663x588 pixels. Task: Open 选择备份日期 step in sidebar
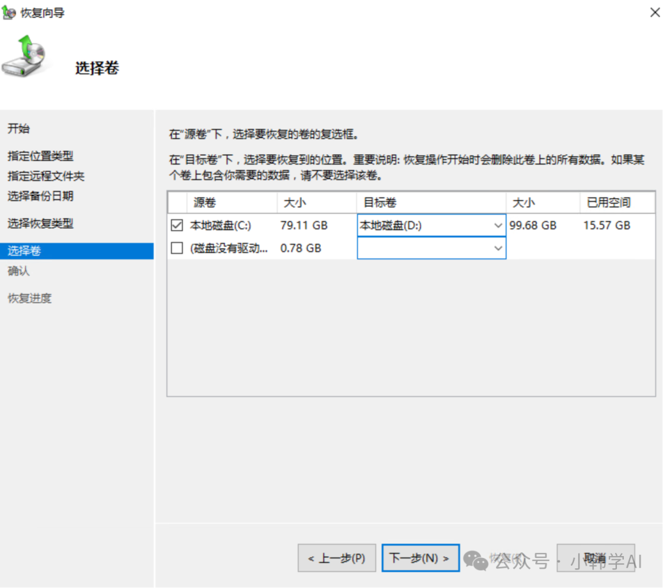tap(40, 196)
